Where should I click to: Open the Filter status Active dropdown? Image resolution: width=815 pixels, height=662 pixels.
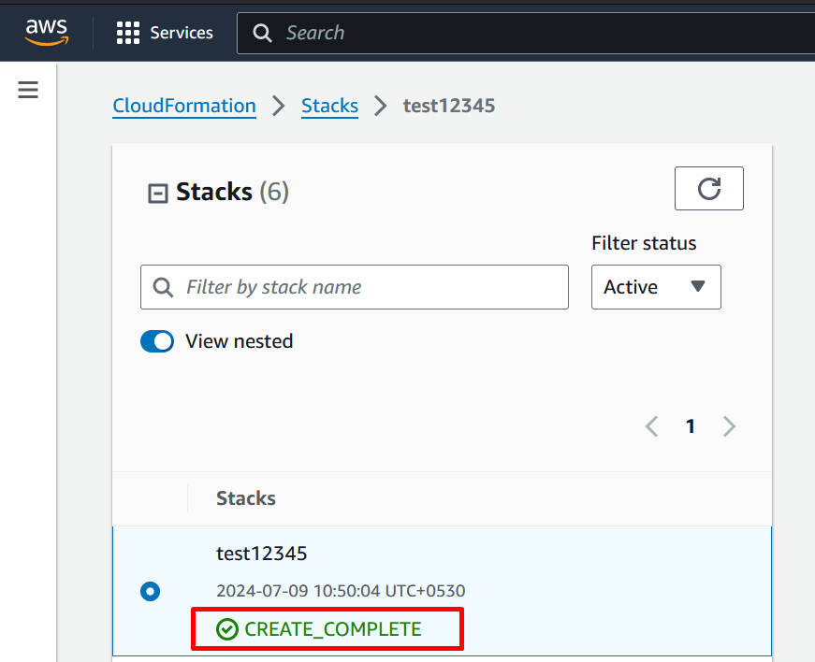click(656, 287)
